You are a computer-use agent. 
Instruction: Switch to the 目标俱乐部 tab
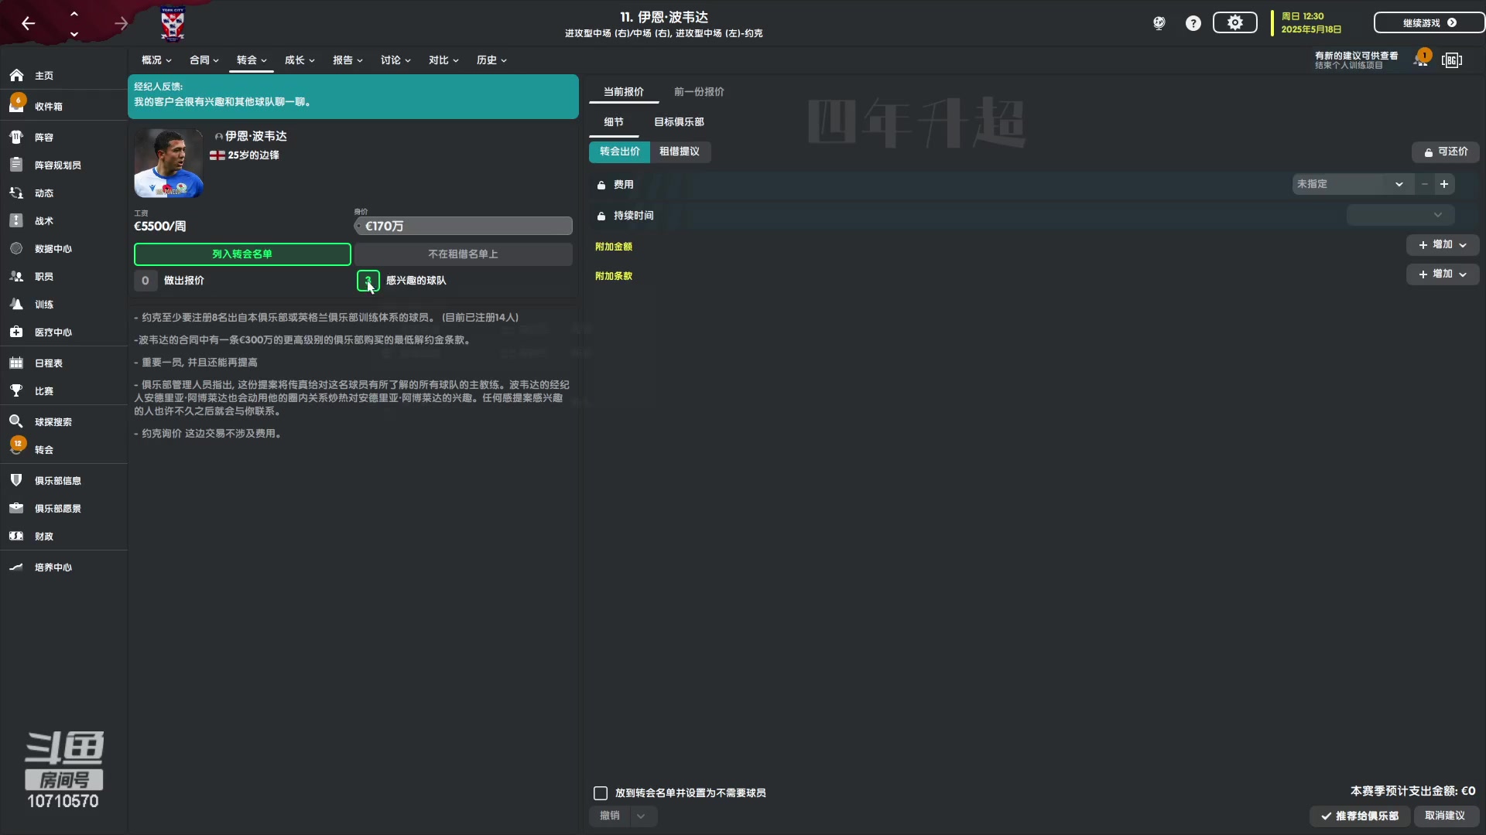point(679,122)
